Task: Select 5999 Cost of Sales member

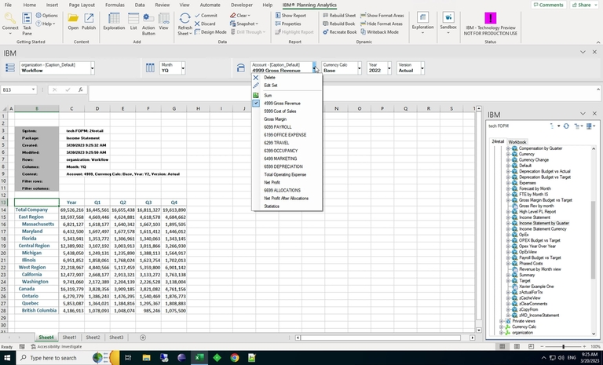Action: pos(287,111)
